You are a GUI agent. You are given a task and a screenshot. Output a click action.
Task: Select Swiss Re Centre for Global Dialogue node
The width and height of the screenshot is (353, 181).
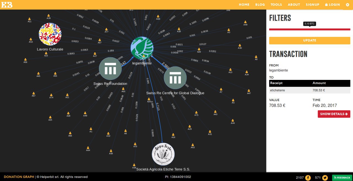point(175,78)
